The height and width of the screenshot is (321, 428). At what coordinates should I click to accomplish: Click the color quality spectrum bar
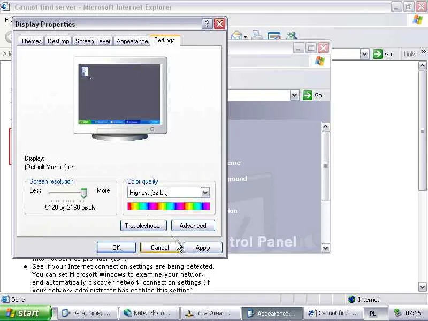169,206
